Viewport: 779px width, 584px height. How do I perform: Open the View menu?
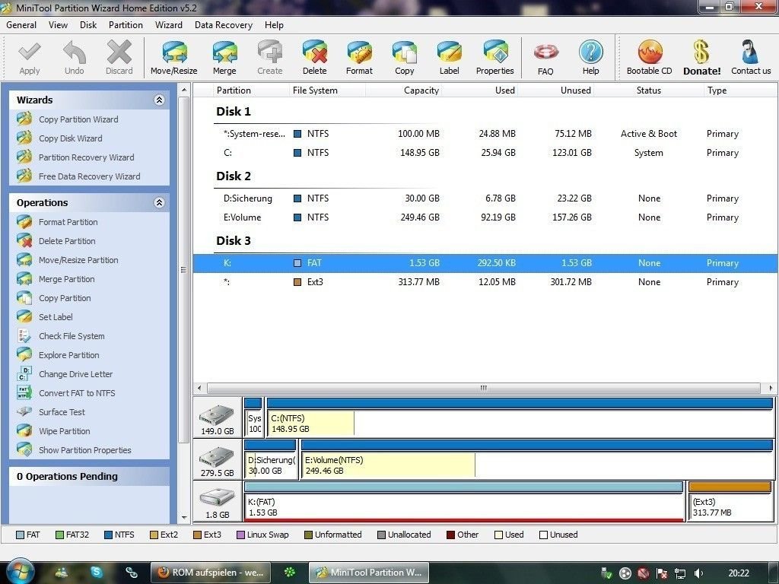click(58, 25)
